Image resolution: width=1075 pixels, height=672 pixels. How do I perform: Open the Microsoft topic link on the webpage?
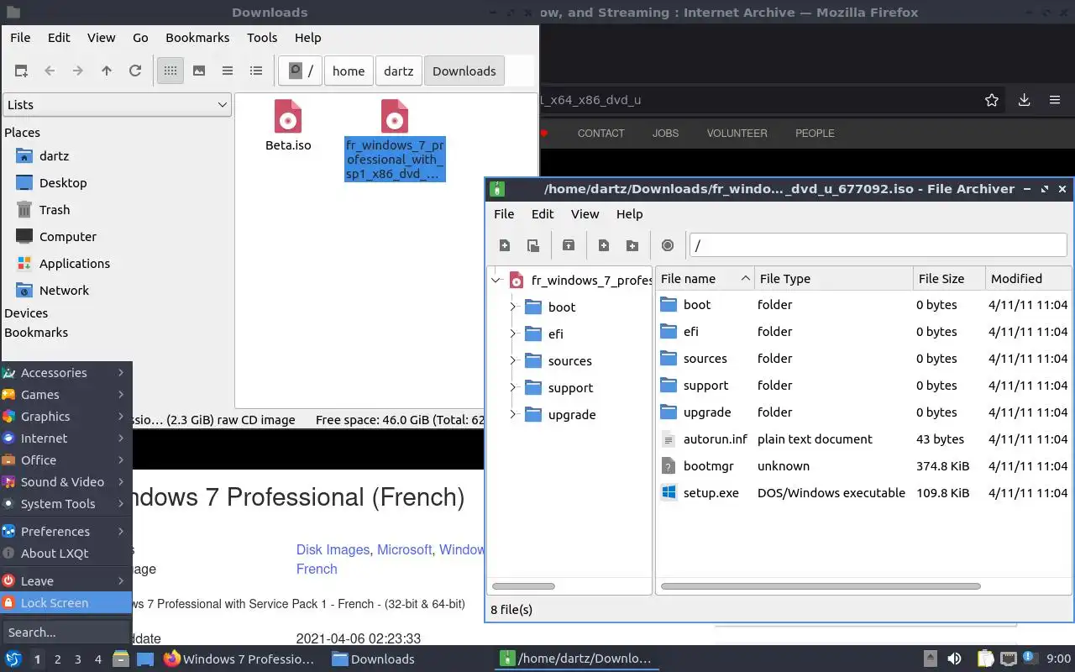[x=404, y=549]
